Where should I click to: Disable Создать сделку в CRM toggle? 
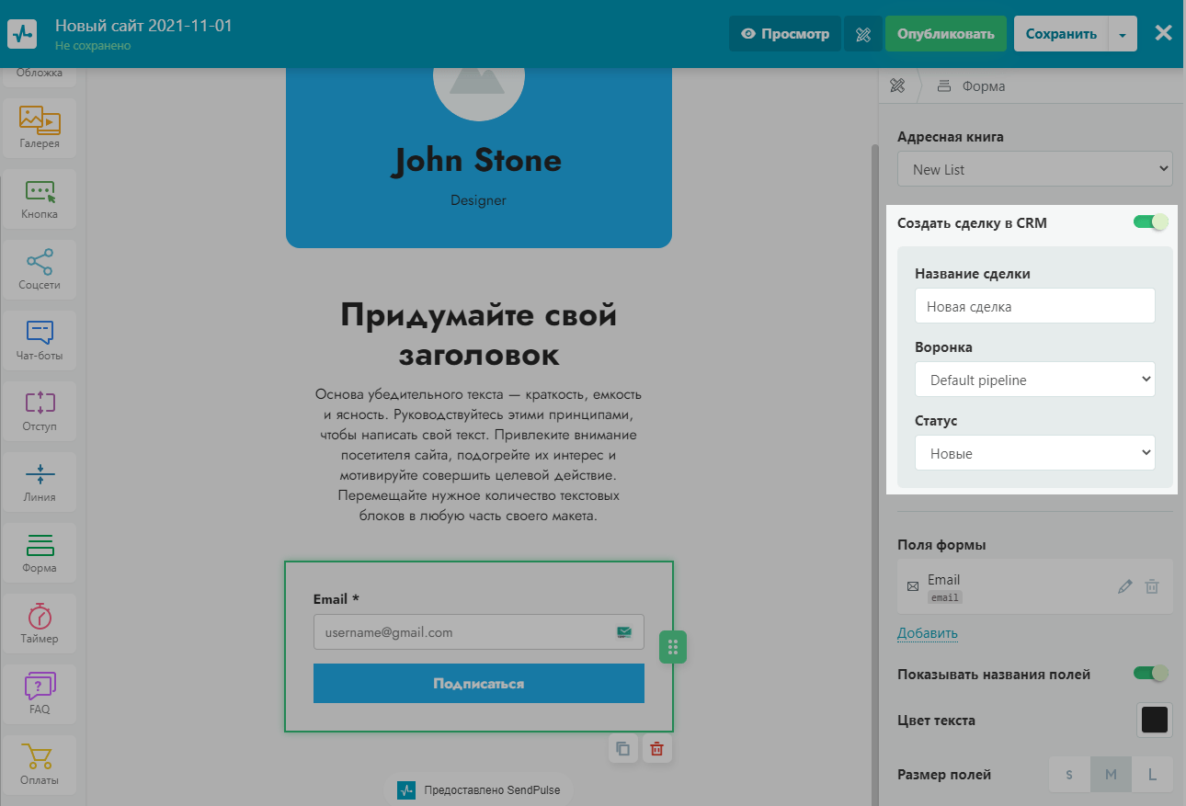pyautogui.click(x=1150, y=221)
